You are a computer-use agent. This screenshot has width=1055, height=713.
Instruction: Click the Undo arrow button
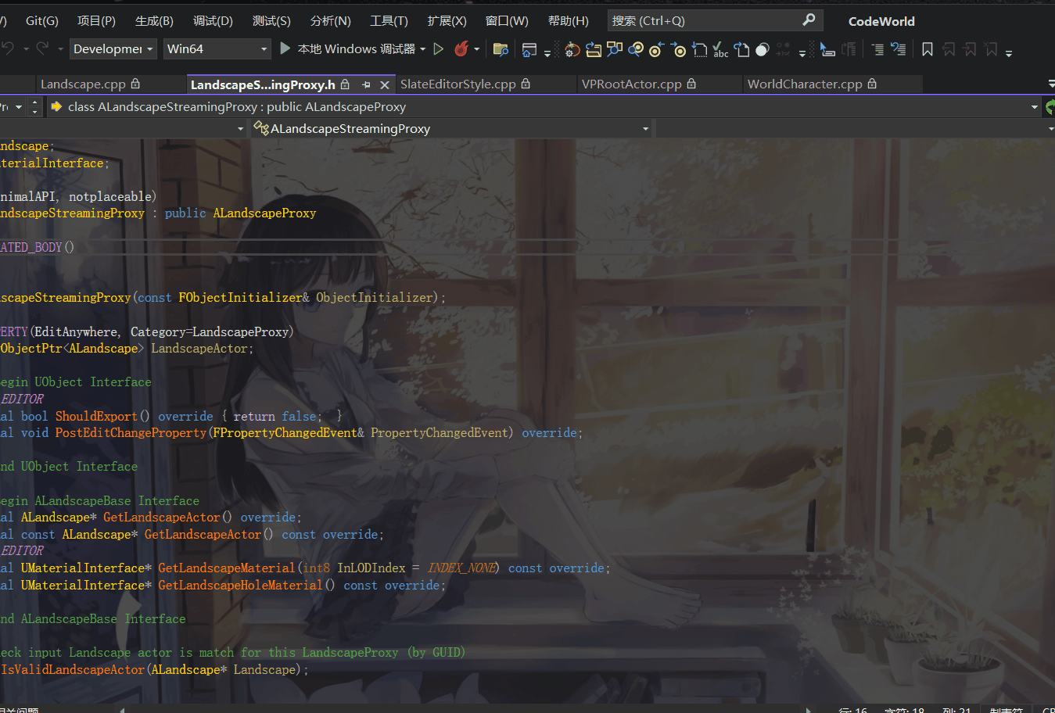click(8, 48)
